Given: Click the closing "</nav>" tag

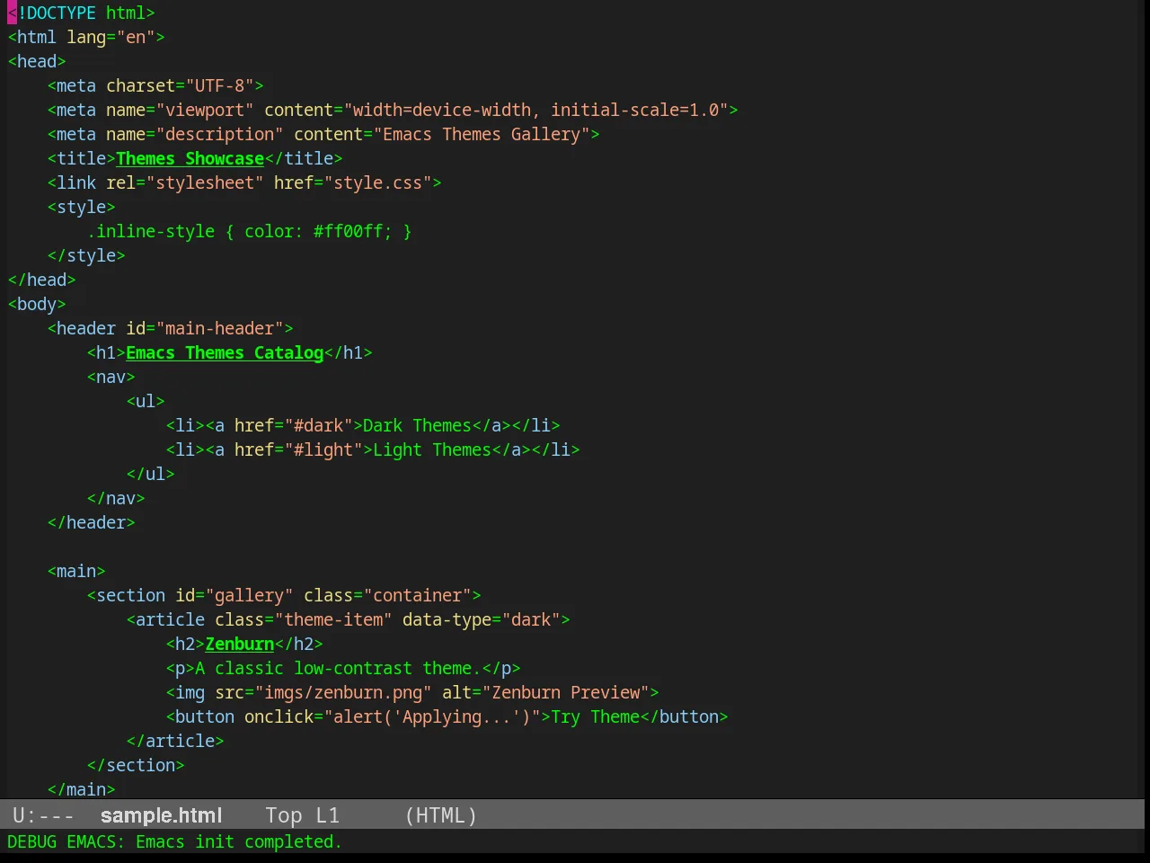Looking at the screenshot, I should coord(116,498).
